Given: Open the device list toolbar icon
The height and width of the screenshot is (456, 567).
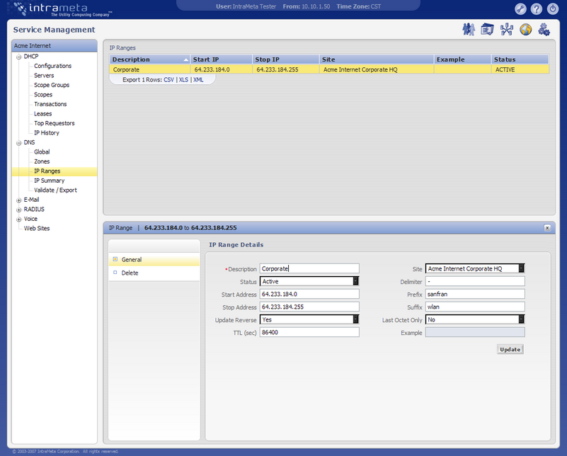Looking at the screenshot, I should (488, 29).
